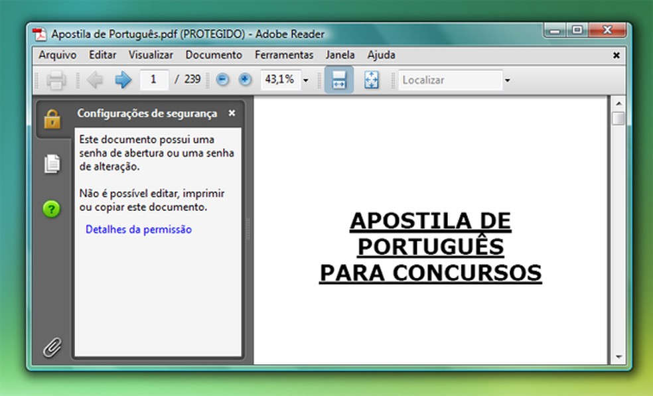Open help via the green question mark icon
Image resolution: width=653 pixels, height=396 pixels.
coord(50,209)
